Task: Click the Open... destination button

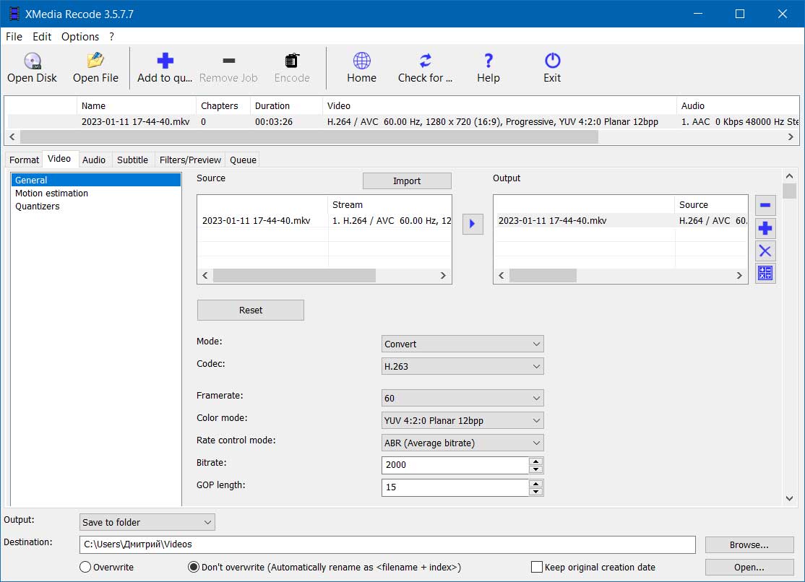Action: 749,567
